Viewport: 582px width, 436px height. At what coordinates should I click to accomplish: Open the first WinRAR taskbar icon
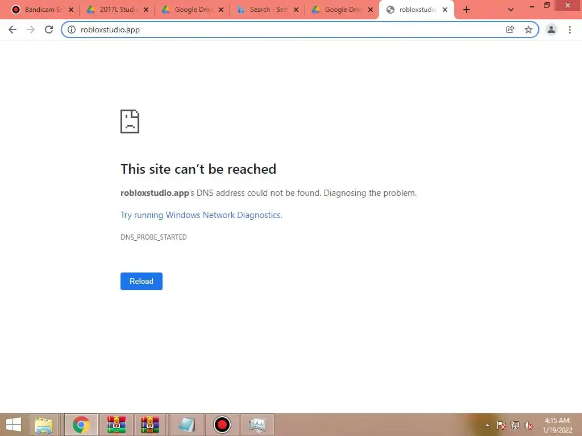[117, 425]
